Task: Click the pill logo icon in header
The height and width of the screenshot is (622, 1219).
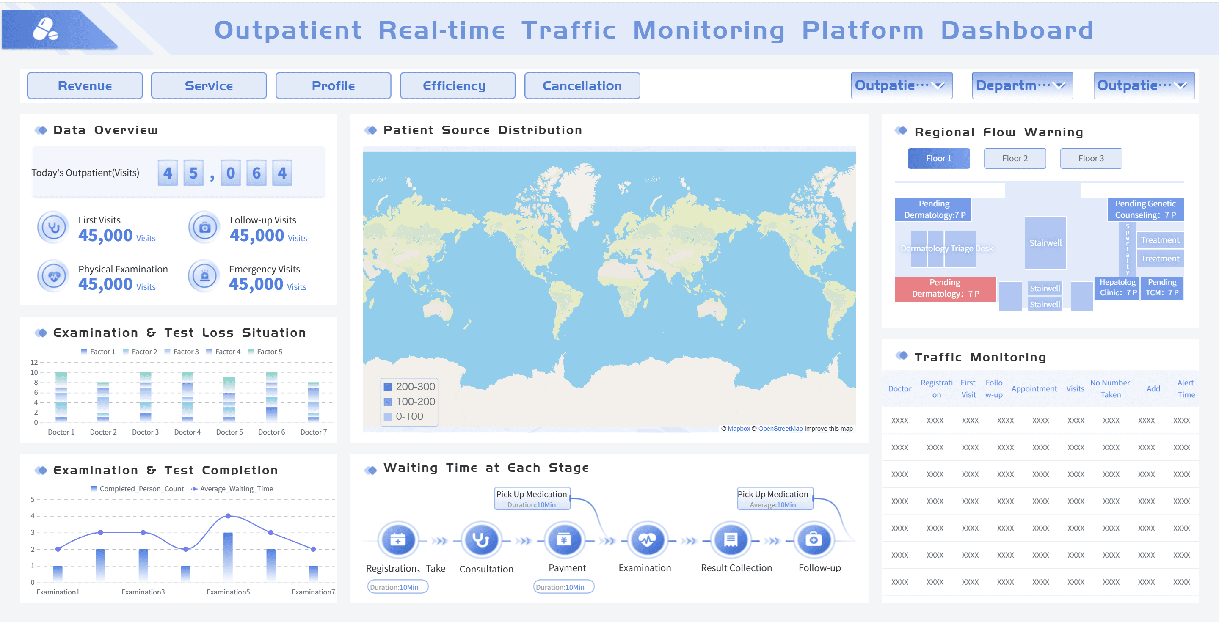Action: pyautogui.click(x=45, y=29)
